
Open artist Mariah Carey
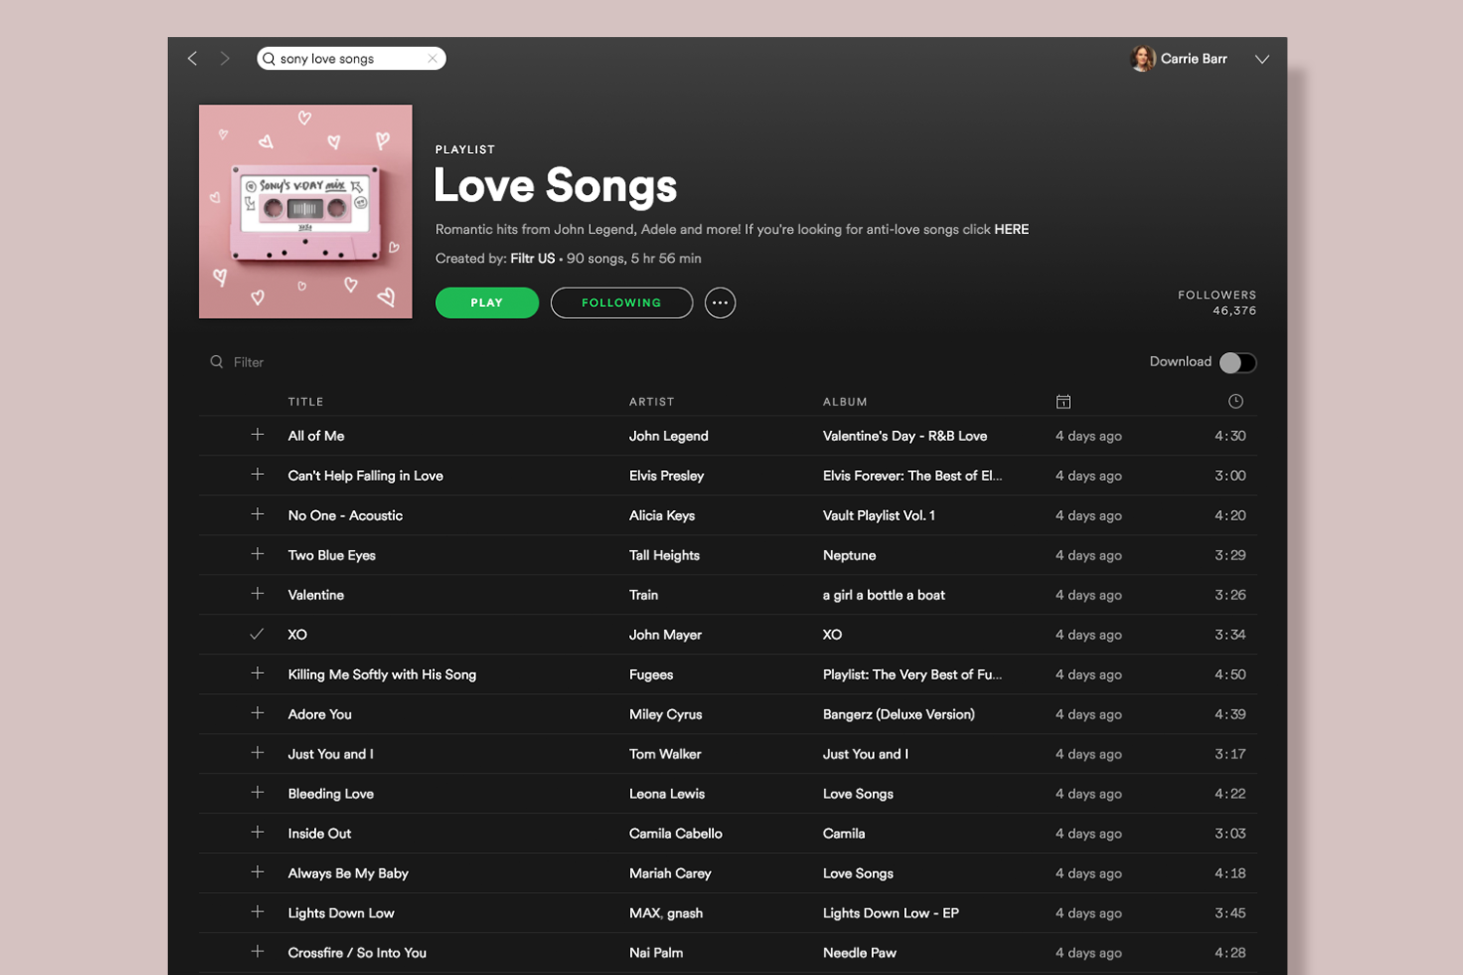(670, 874)
